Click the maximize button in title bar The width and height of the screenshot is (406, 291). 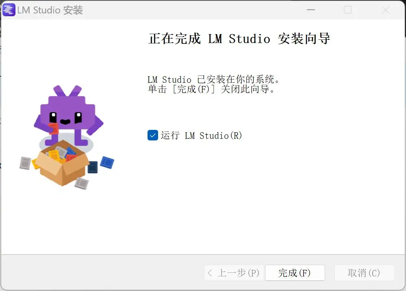348,10
